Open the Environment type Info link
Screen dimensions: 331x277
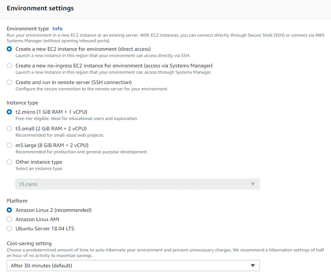coord(57,29)
